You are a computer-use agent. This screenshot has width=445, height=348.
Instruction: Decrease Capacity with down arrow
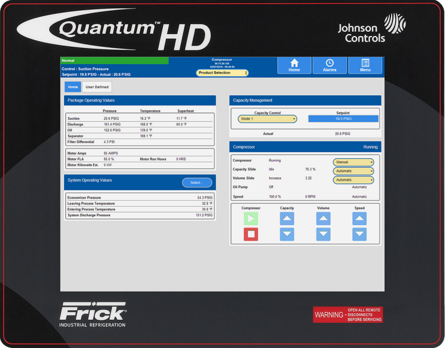(287, 234)
